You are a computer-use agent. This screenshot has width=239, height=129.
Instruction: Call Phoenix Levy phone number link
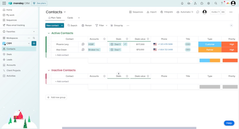point(165,44)
